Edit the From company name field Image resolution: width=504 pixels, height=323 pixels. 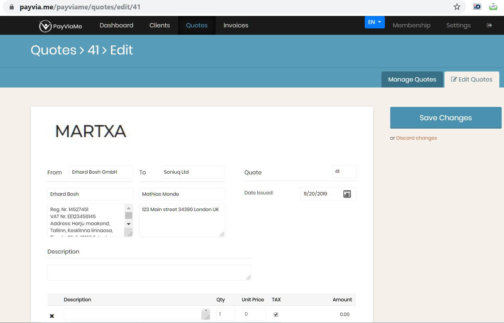pyautogui.click(x=101, y=172)
